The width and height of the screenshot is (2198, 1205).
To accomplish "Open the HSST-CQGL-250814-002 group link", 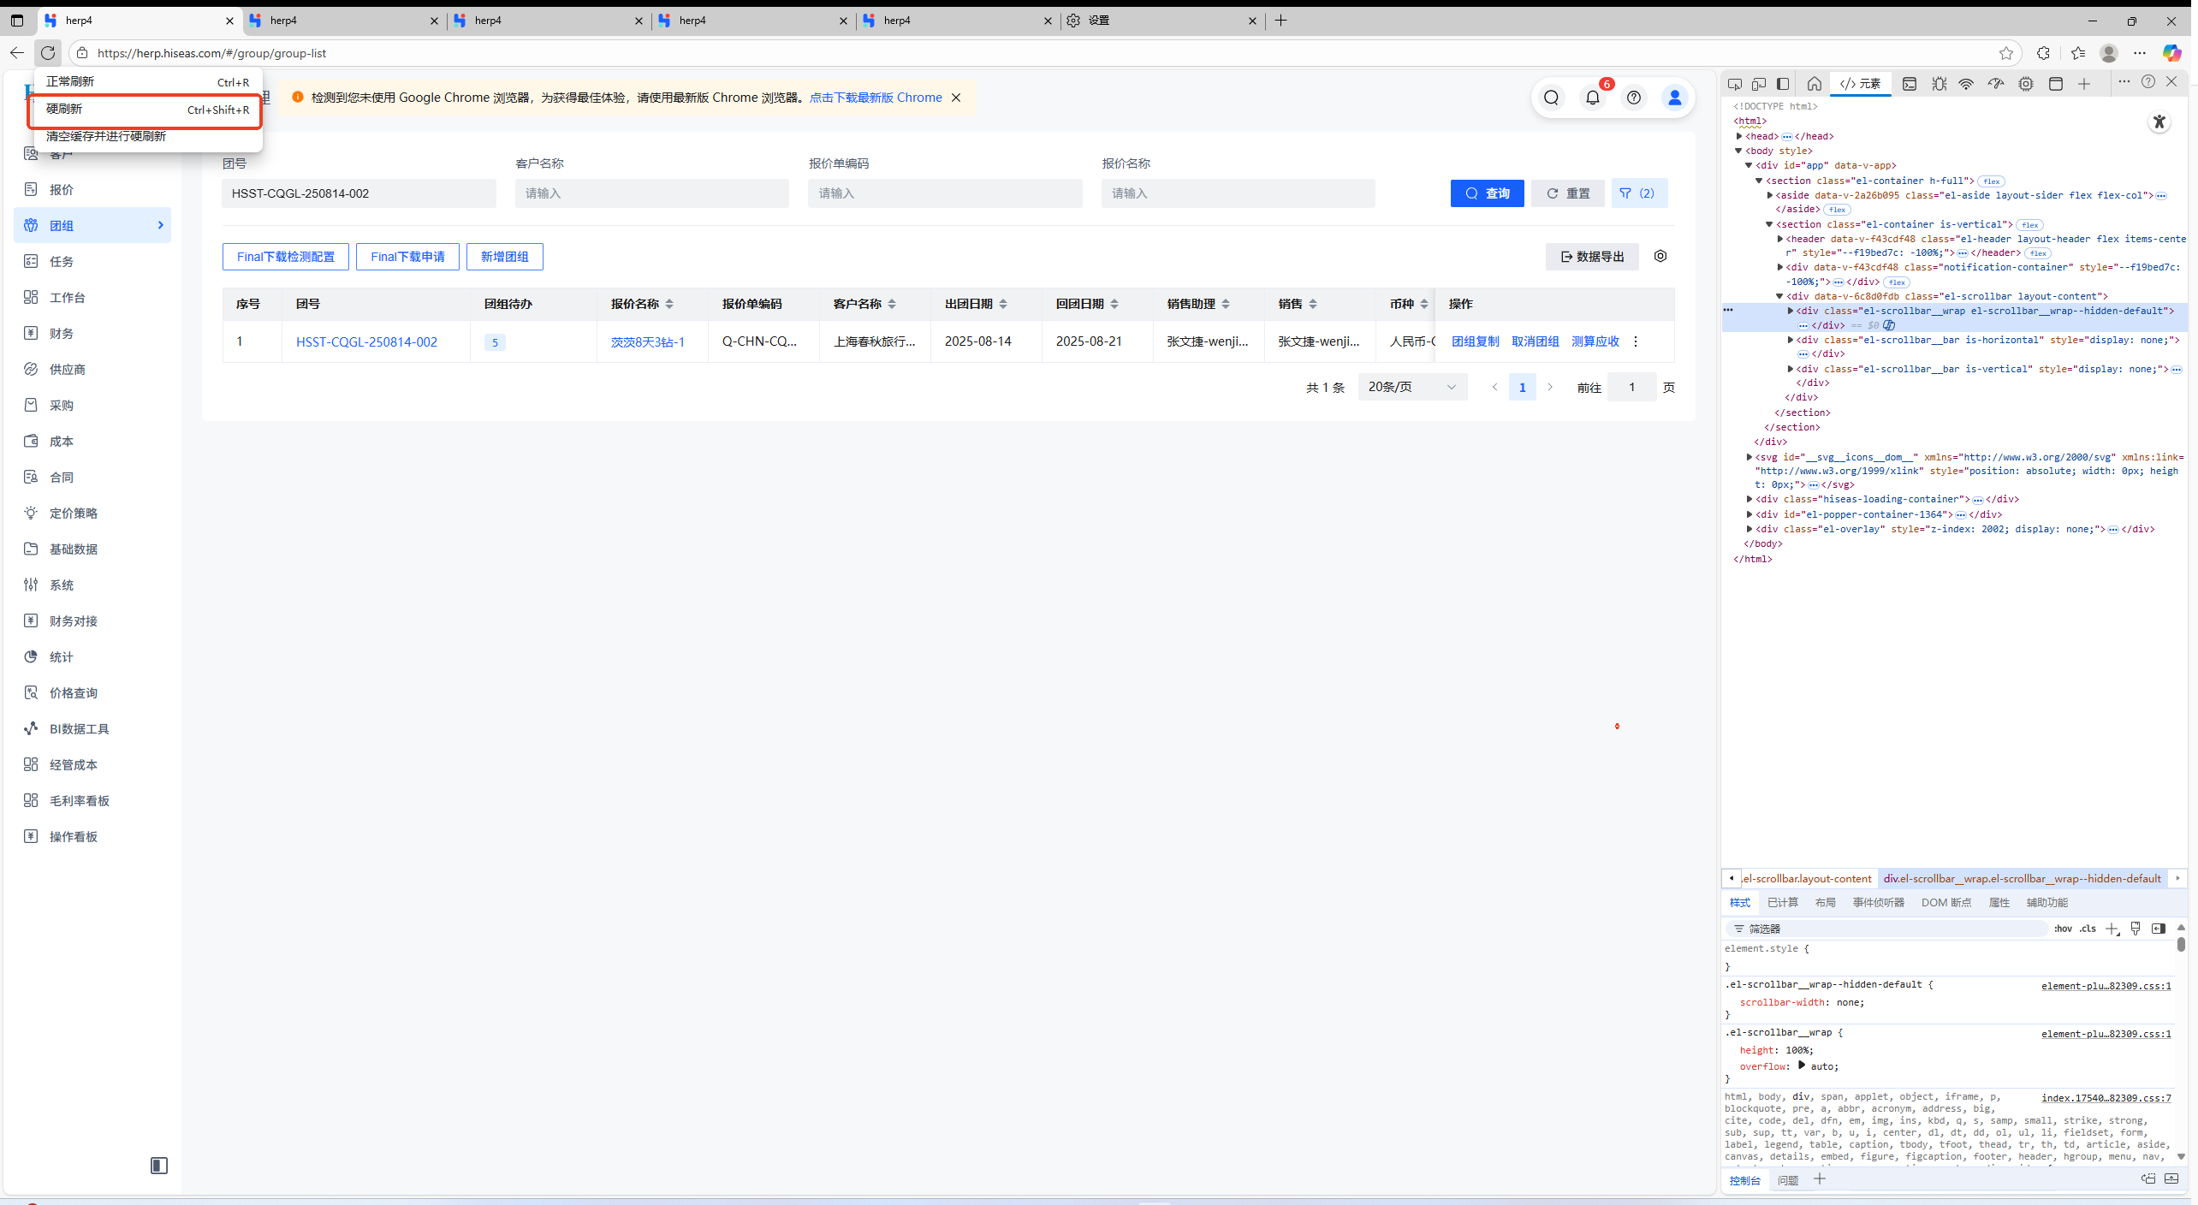I will 366,341.
